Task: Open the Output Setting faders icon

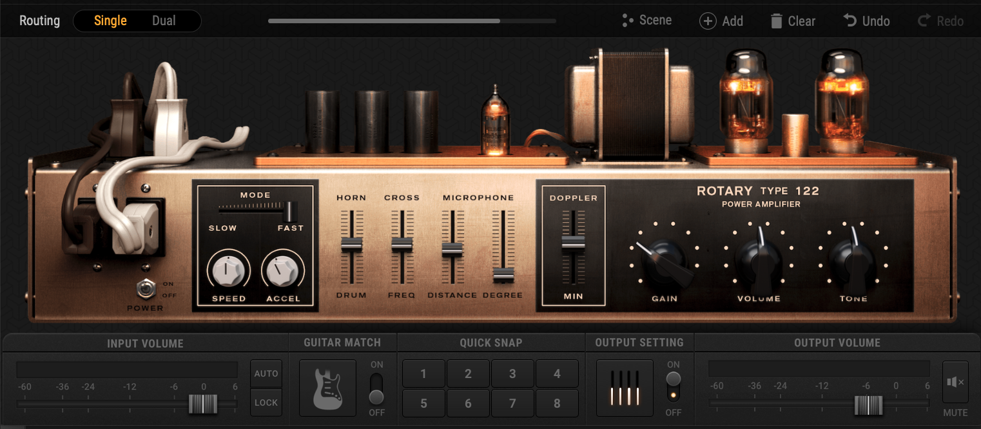Action: (625, 388)
